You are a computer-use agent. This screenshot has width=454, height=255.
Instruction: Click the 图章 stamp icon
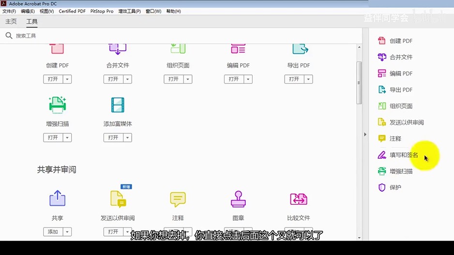tap(238, 199)
